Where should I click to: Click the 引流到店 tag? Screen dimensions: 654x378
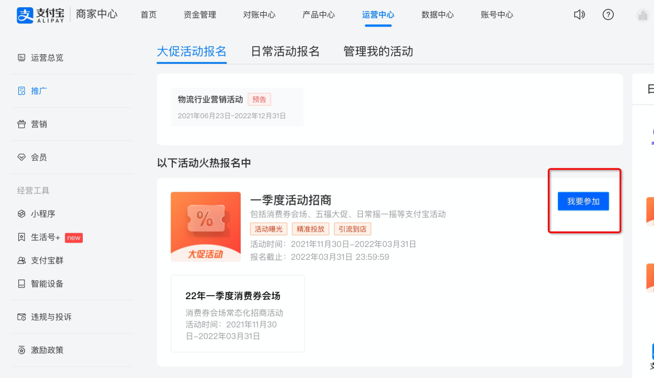point(352,229)
